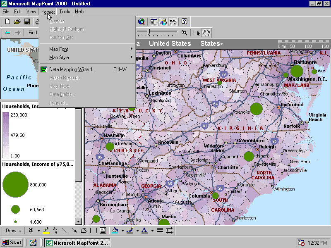Click the Microsoft MapPoint taskbar button
The width and height of the screenshot is (331, 248).
[x=77, y=243]
